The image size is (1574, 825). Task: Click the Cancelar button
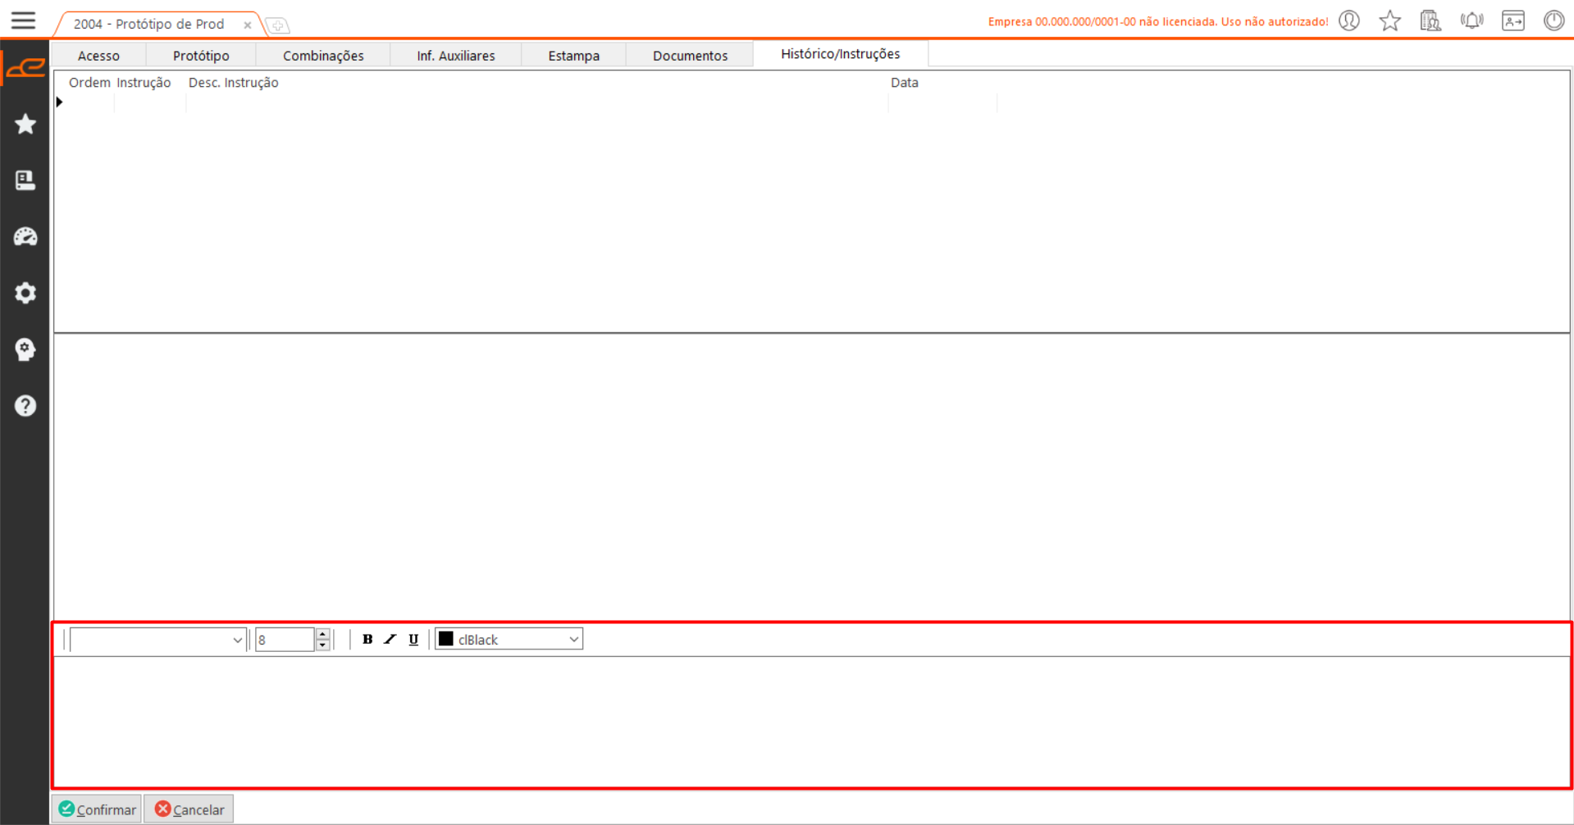tap(189, 809)
